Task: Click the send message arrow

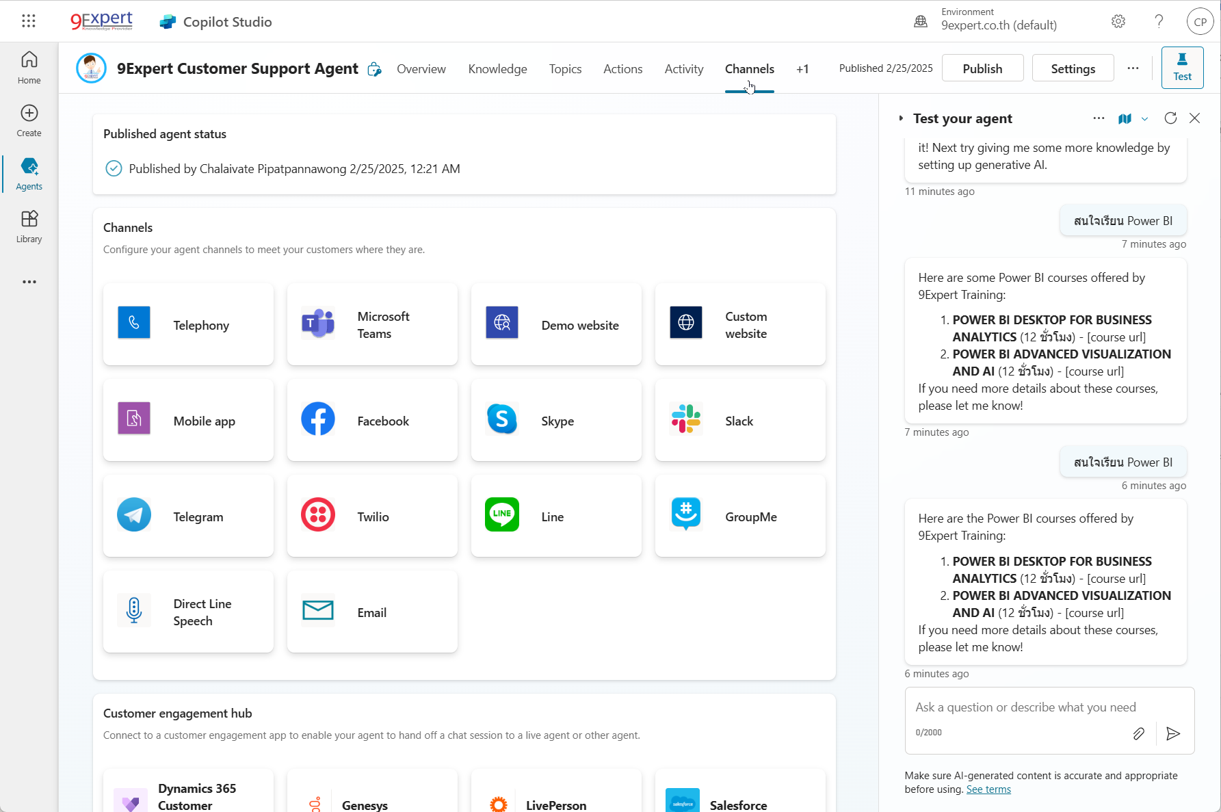Action: coord(1173,733)
